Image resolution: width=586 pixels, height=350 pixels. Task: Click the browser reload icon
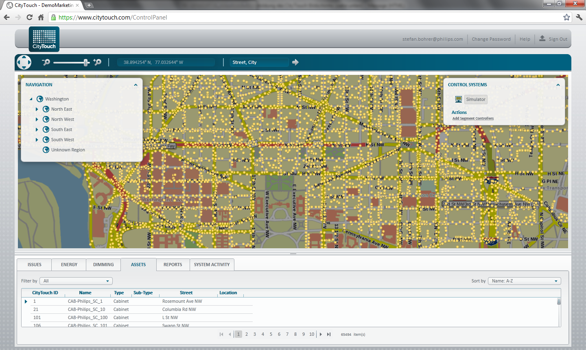[29, 17]
